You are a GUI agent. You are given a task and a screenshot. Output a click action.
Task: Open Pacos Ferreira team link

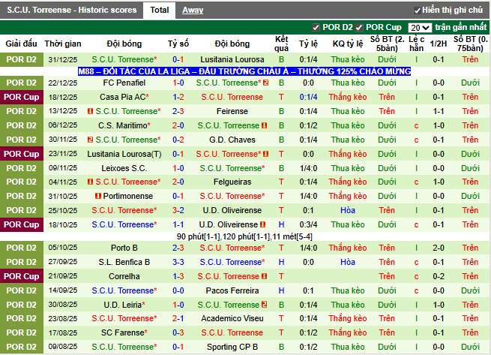232,290
